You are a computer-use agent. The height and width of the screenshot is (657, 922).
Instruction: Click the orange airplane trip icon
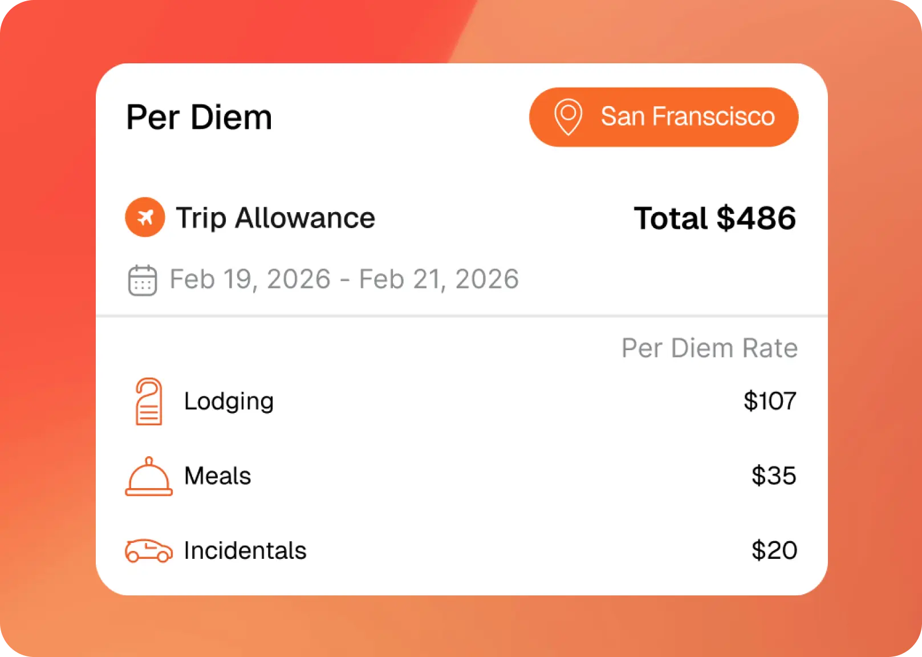(x=145, y=217)
